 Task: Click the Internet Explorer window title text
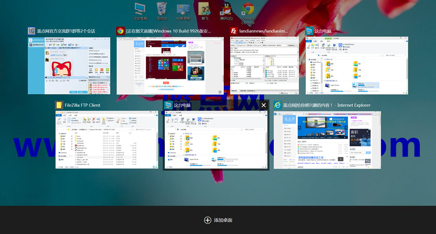tap(327, 105)
